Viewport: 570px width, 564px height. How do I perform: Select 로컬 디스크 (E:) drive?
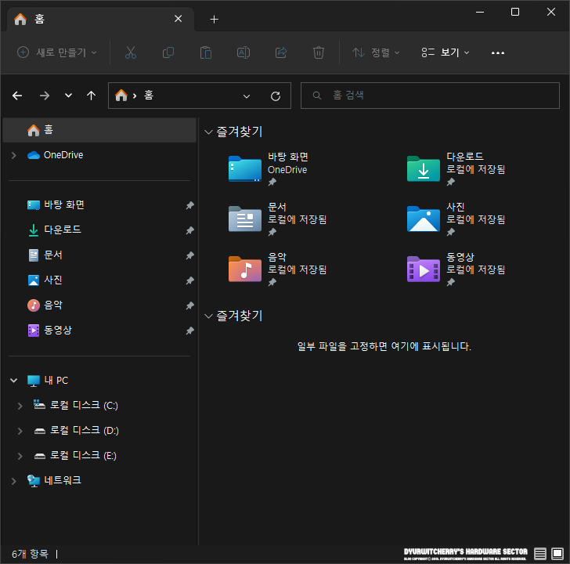coord(75,455)
